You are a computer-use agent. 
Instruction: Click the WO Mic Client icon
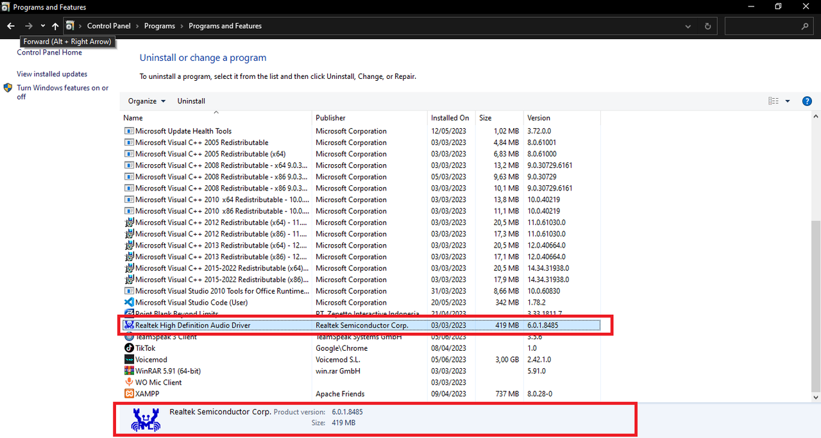point(129,383)
